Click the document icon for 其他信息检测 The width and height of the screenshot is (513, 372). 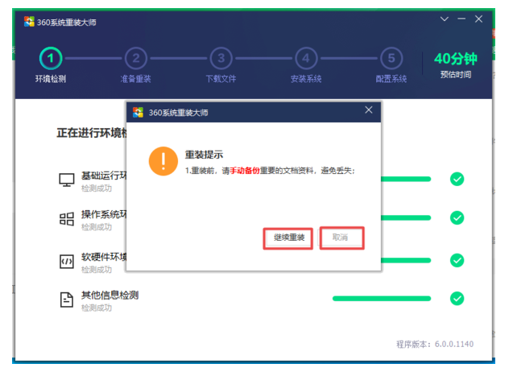(x=67, y=300)
